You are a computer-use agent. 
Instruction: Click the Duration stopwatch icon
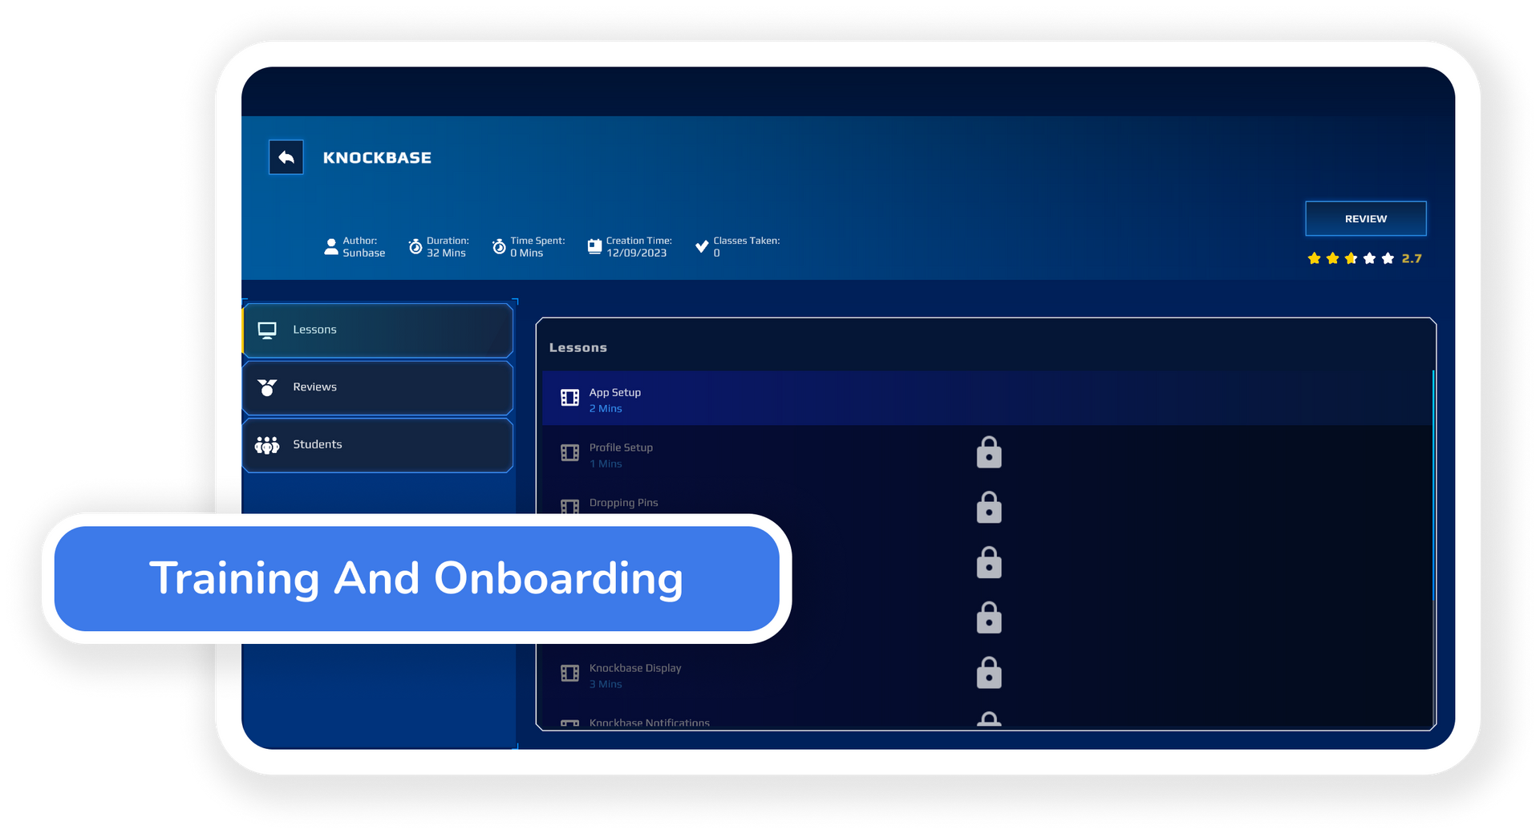(415, 247)
